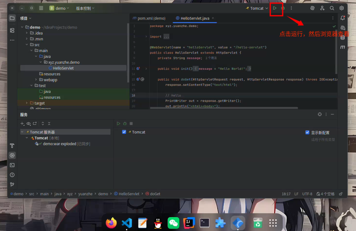
Task: Click the HelloServlet breadcrumb in the navigation bar
Action: (x=129, y=194)
